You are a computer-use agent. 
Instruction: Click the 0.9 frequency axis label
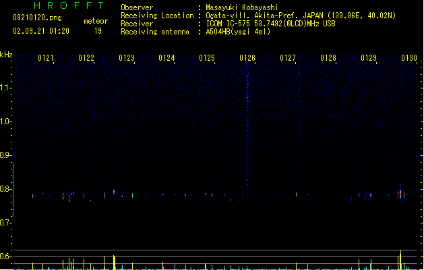(5, 155)
